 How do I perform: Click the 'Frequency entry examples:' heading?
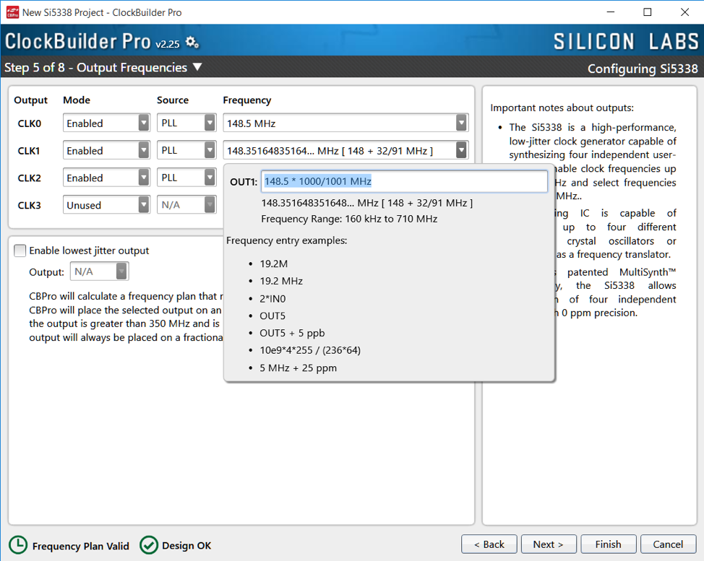coord(286,241)
